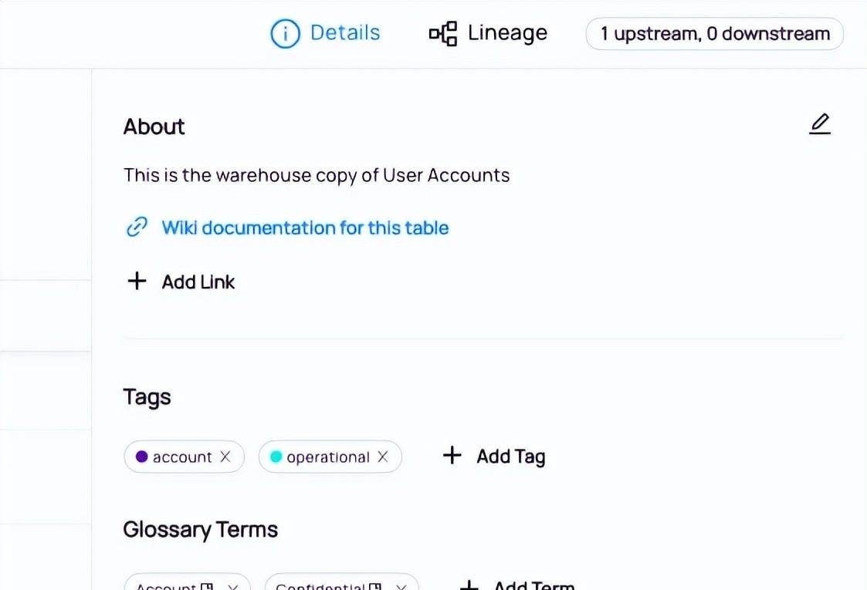Click the pencil edit icon in About

point(819,123)
